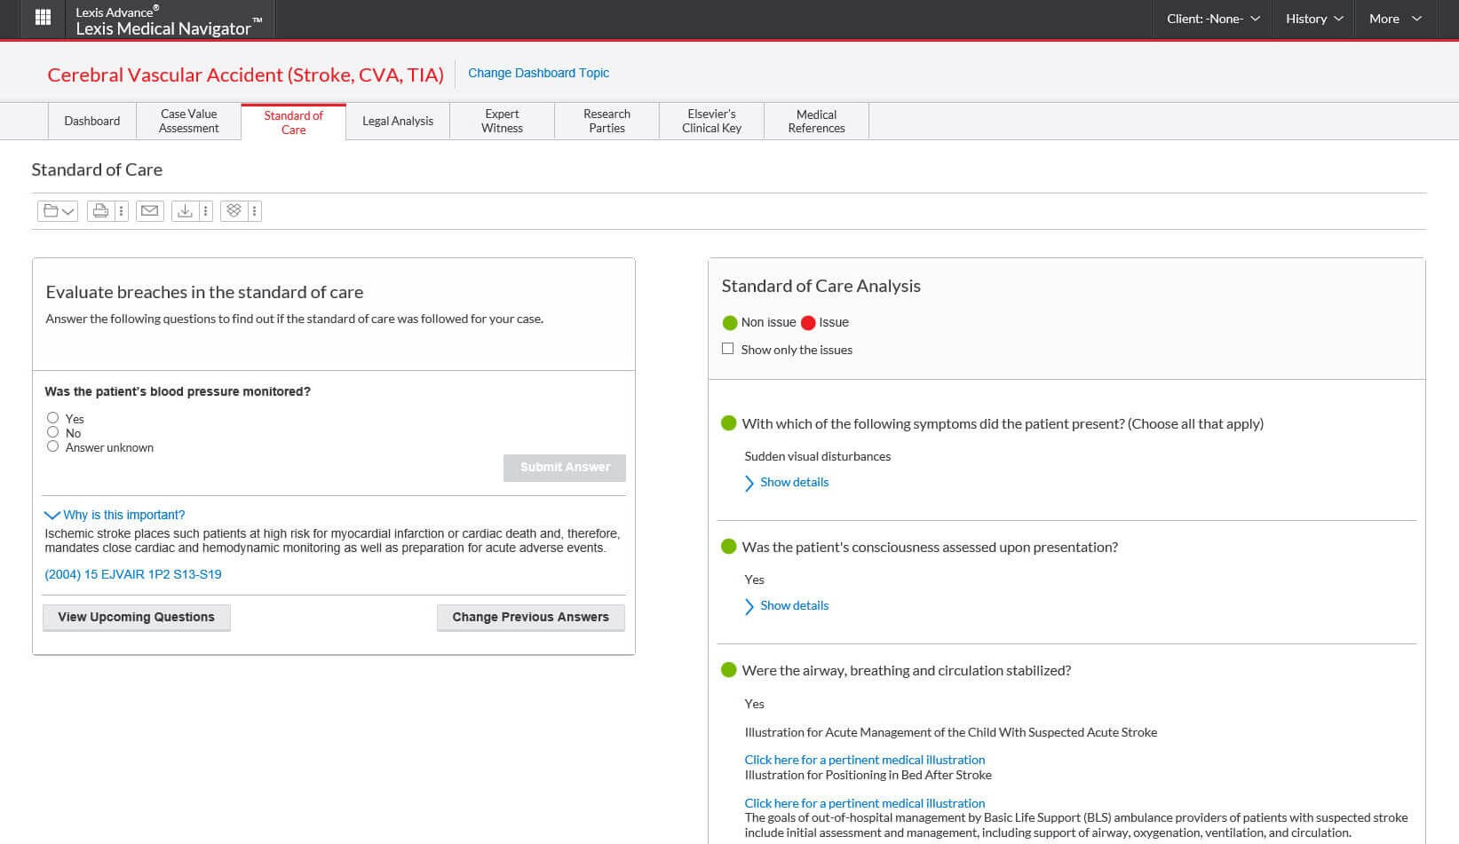Click the Dropbox icon
The image size is (1459, 844).
(x=234, y=211)
